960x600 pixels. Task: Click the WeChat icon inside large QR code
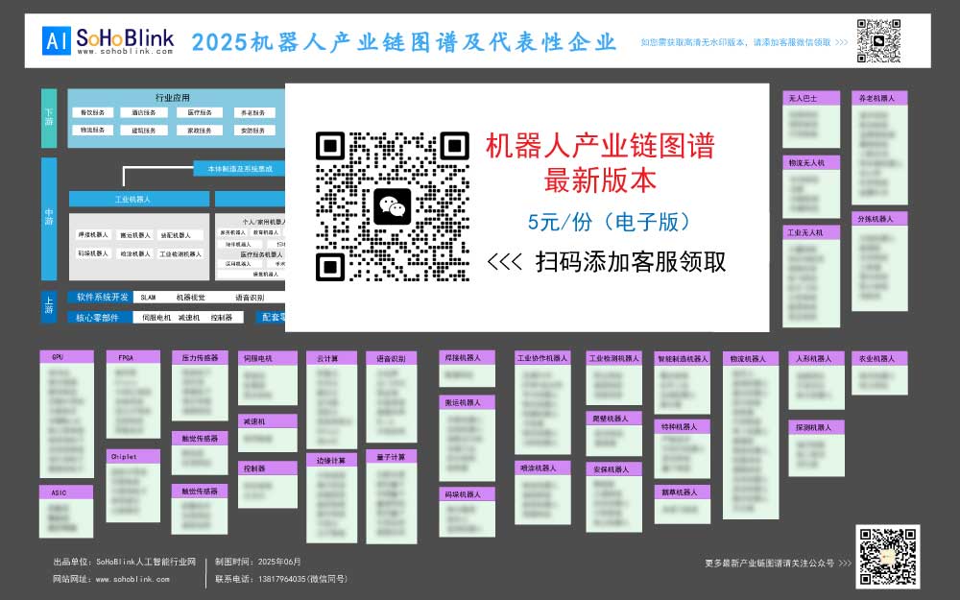tap(393, 206)
